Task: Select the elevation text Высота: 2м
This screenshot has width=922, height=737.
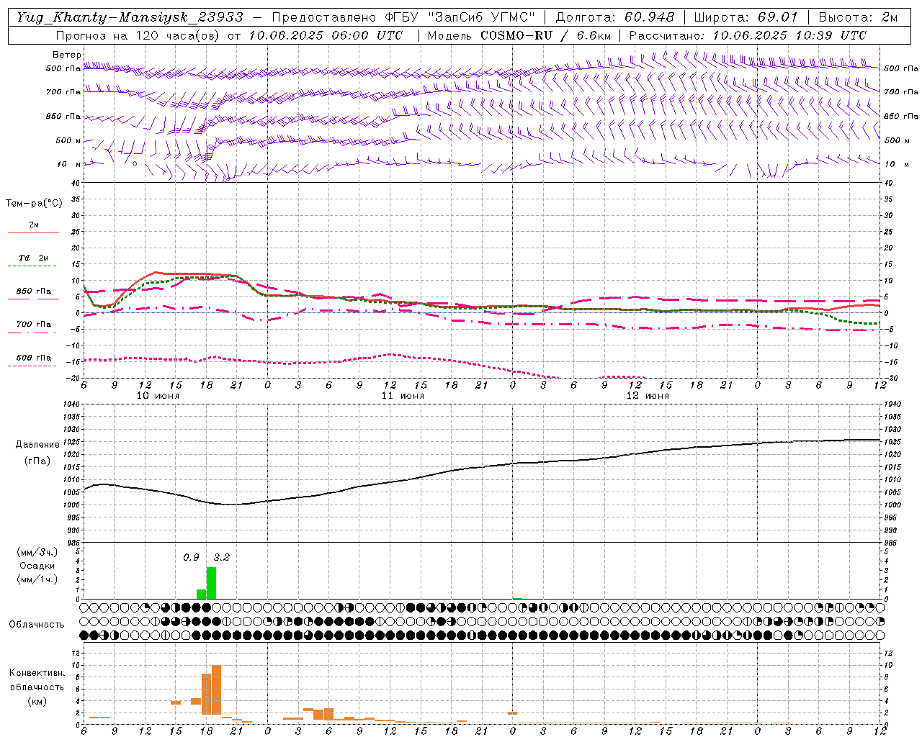Action: [858, 17]
